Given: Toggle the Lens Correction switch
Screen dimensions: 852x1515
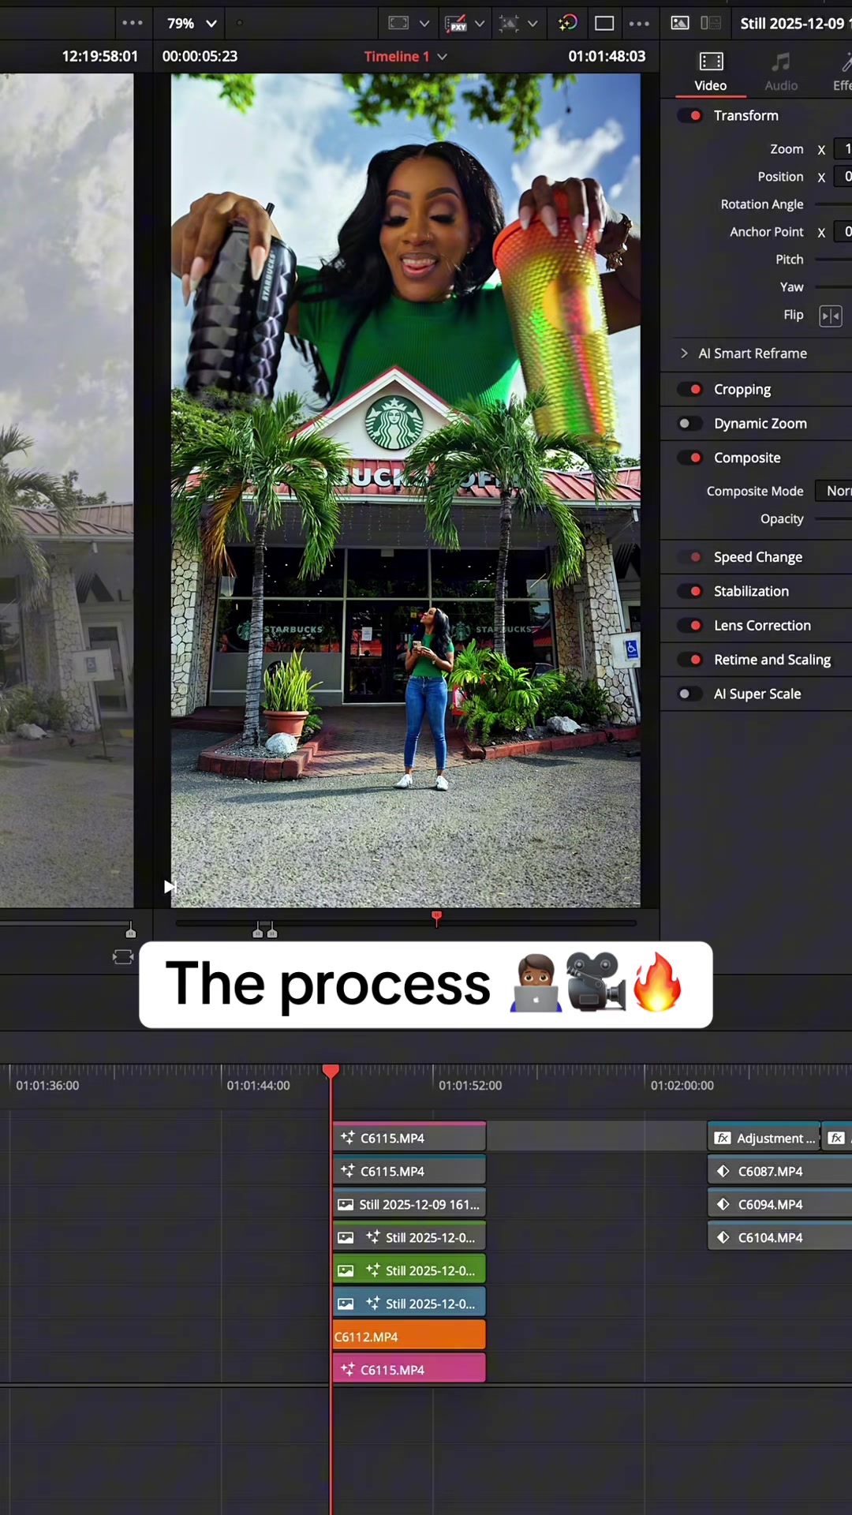Looking at the screenshot, I should click(689, 626).
